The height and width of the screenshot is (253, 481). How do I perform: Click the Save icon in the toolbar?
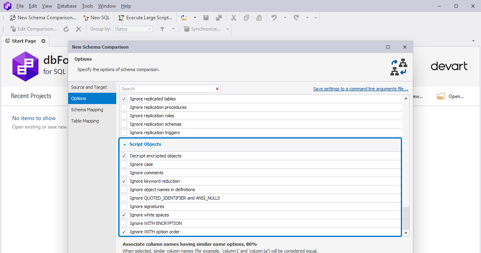(x=206, y=17)
